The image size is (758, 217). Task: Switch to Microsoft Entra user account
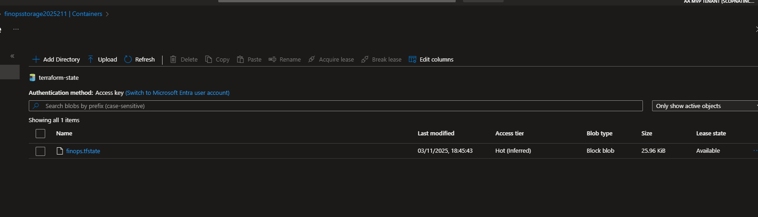point(177,93)
